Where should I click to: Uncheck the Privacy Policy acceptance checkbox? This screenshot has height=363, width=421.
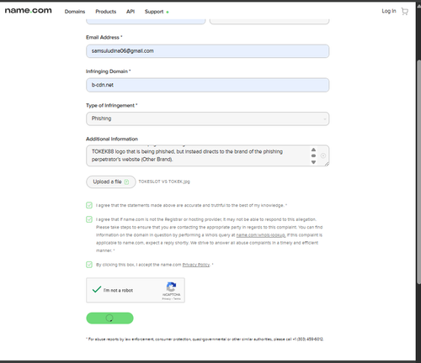click(x=89, y=265)
